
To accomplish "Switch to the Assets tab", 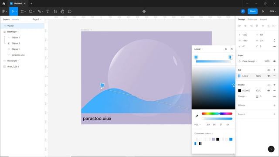I will (16, 19).
